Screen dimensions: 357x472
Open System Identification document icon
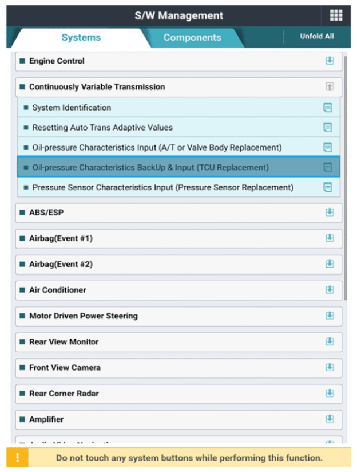[x=327, y=108]
